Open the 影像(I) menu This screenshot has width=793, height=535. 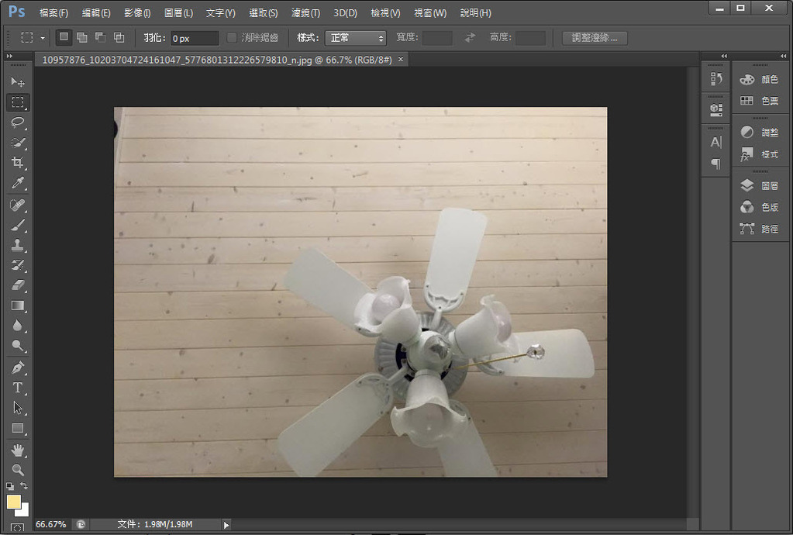pos(137,13)
